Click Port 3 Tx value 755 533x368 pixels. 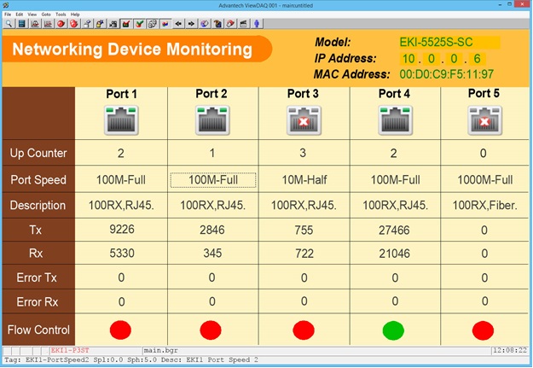pos(304,231)
